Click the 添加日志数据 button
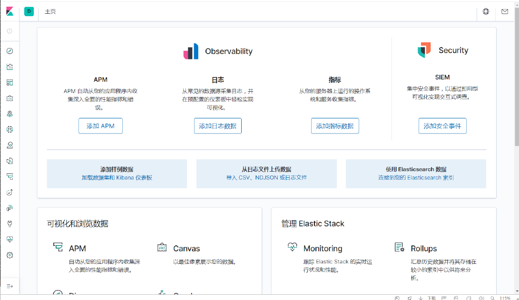 pyautogui.click(x=217, y=126)
